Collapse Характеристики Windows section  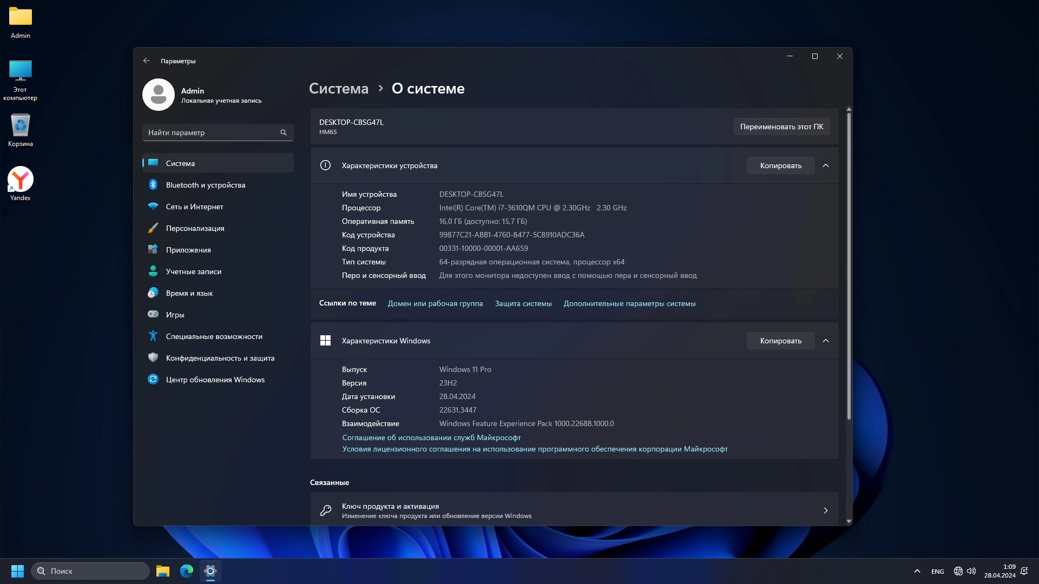[x=826, y=341]
